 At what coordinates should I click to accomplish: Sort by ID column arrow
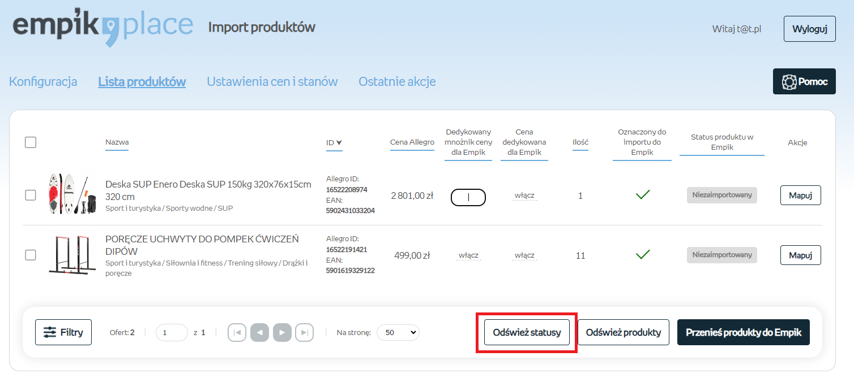click(x=339, y=143)
